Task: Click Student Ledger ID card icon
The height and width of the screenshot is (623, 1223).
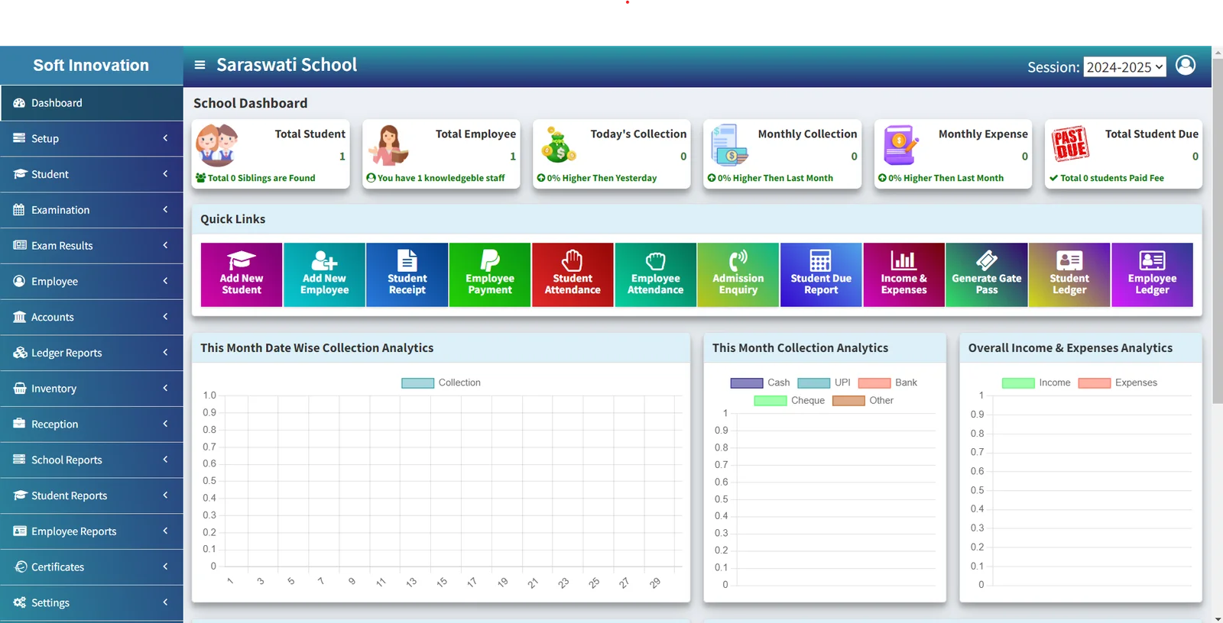Action: (1069, 260)
